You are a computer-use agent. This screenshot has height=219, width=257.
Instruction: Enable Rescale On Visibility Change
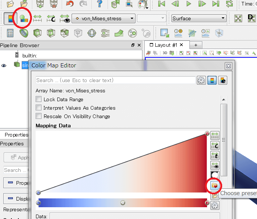(39, 116)
